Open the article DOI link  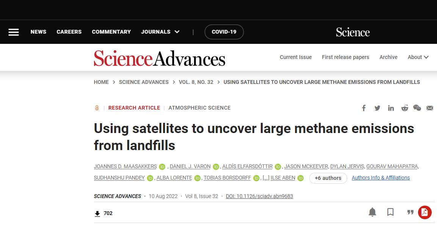click(x=259, y=196)
